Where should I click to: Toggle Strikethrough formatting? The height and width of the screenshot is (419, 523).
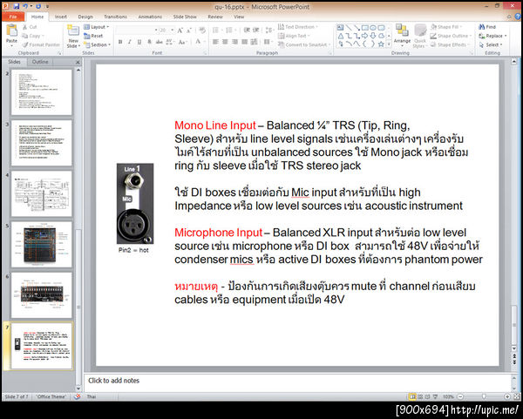[160, 42]
